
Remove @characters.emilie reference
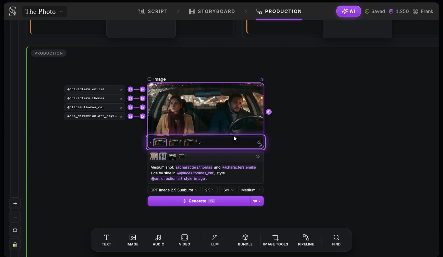(x=121, y=90)
